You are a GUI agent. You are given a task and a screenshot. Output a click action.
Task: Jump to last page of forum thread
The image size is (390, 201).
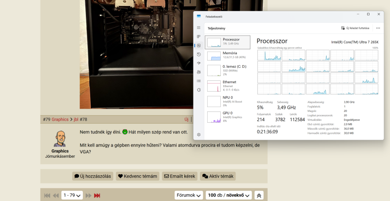[97, 196]
